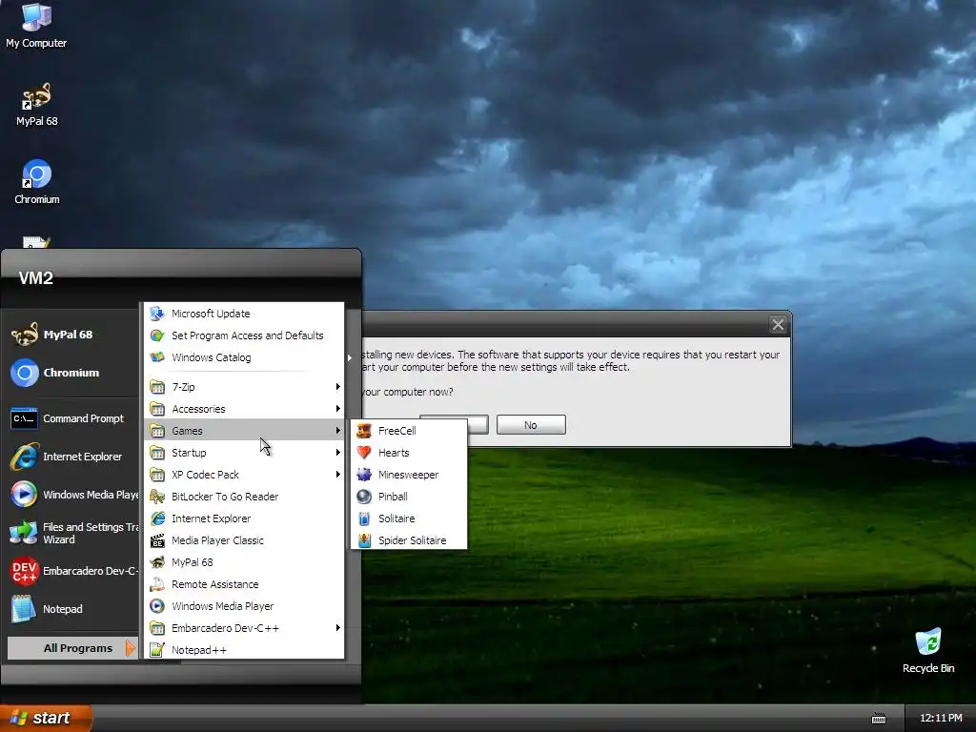Expand the Games program folder
This screenshot has height=732, width=976.
(244, 431)
